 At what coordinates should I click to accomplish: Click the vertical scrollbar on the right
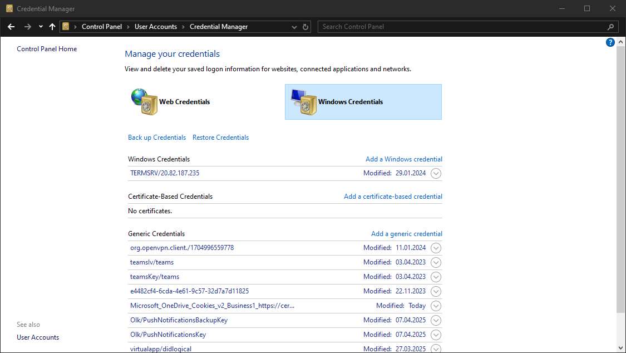tap(621, 178)
